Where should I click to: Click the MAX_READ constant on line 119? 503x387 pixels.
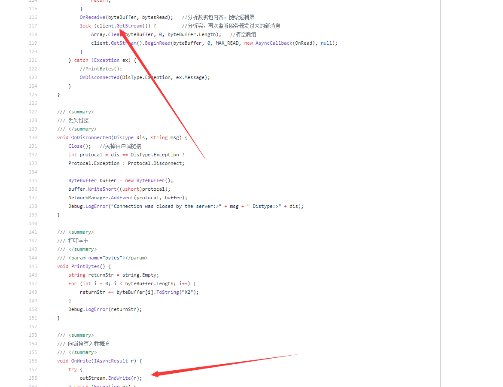[x=227, y=43]
